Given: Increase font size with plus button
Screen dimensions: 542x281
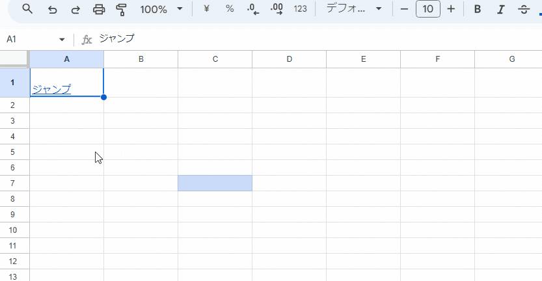Looking at the screenshot, I should 451,9.
